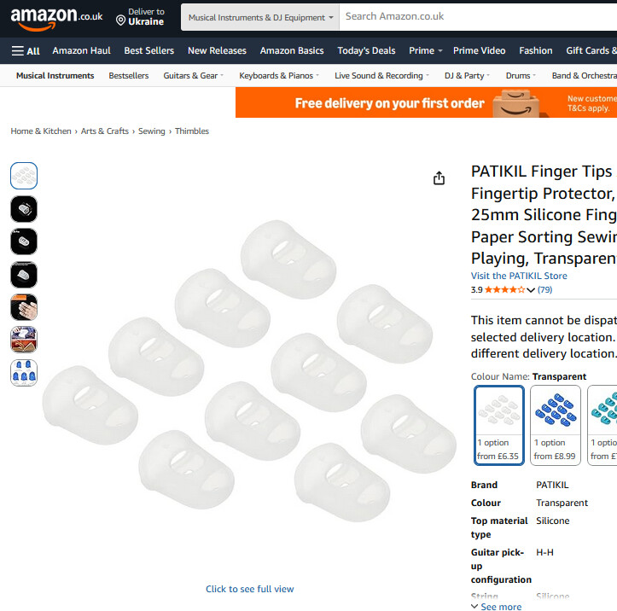Click the delivery location pin icon

(x=121, y=20)
